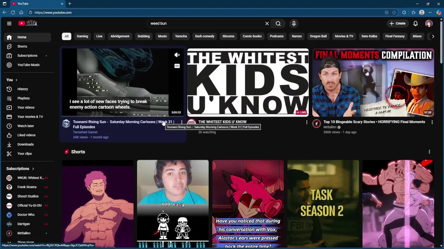The height and width of the screenshot is (249, 444).
Task: Play the 'Too easy' Short
Action: click(173, 204)
